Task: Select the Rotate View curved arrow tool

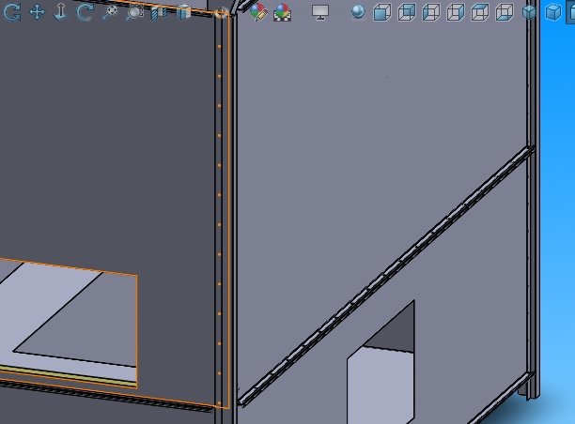Action: pyautogui.click(x=85, y=11)
